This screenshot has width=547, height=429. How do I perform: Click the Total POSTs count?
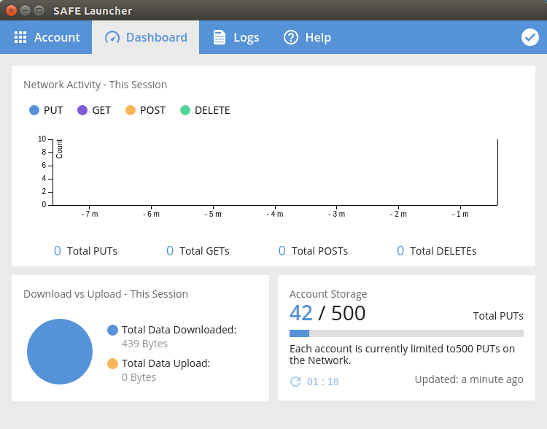coord(282,251)
